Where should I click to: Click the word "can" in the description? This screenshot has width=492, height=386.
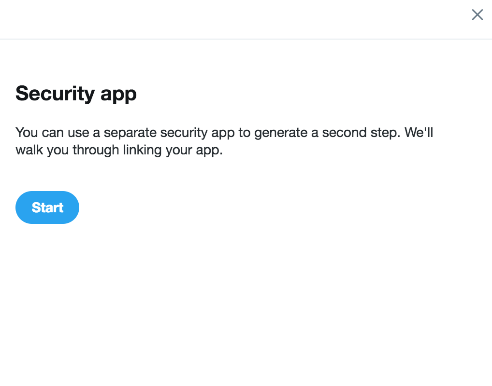pyautogui.click(x=52, y=133)
